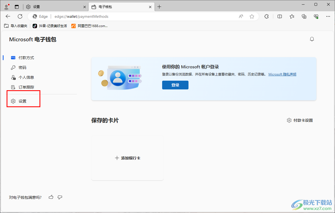Open split screen view
The width and height of the screenshot is (335, 213).
[x=280, y=16]
